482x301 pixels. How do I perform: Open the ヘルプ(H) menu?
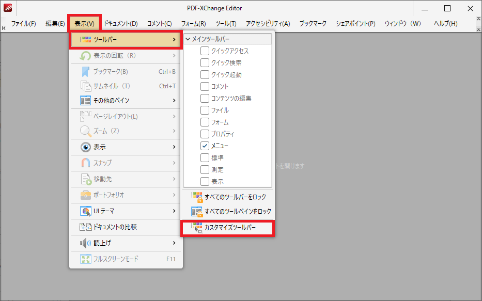[445, 24]
